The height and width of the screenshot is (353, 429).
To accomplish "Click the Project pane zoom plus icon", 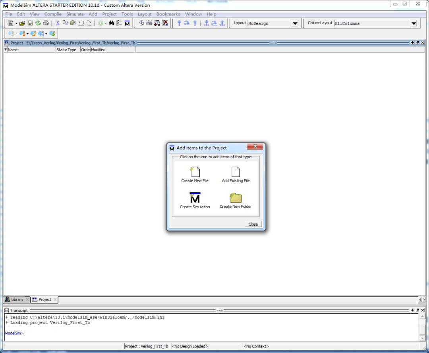I will coord(412,42).
